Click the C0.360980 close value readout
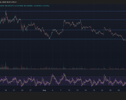The width and height of the screenshot is (126, 100). click(28, 6)
